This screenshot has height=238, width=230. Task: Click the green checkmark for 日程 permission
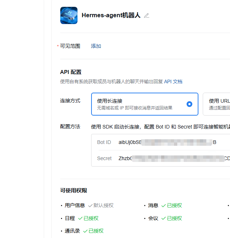[x=80, y=218]
